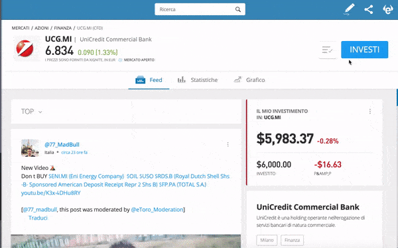Click the search magnifier icon
The height and width of the screenshot is (248, 398).
(x=238, y=9)
